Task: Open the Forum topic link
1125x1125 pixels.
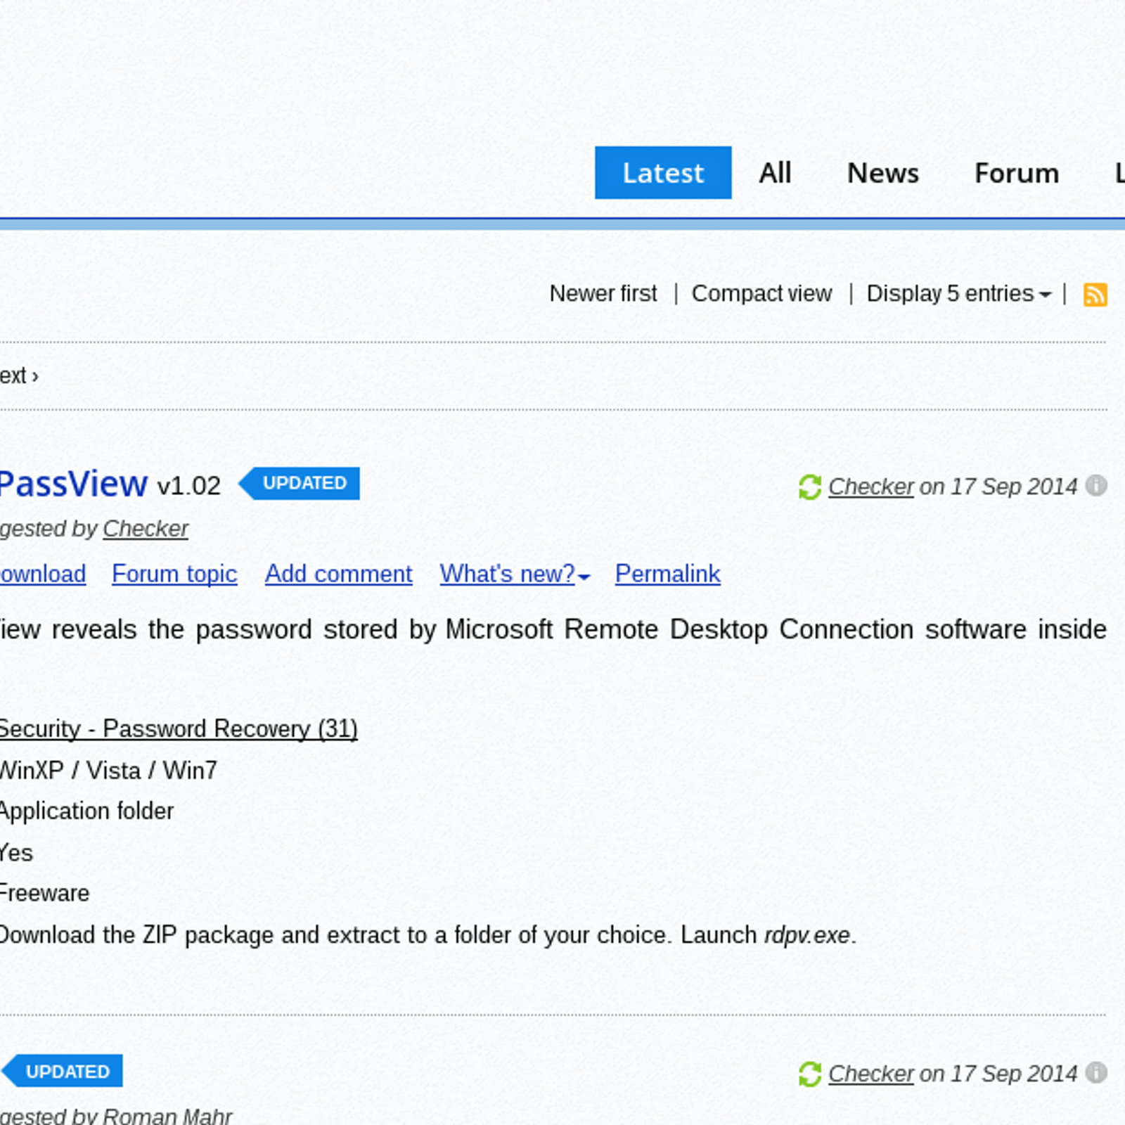Action: pyautogui.click(x=174, y=574)
